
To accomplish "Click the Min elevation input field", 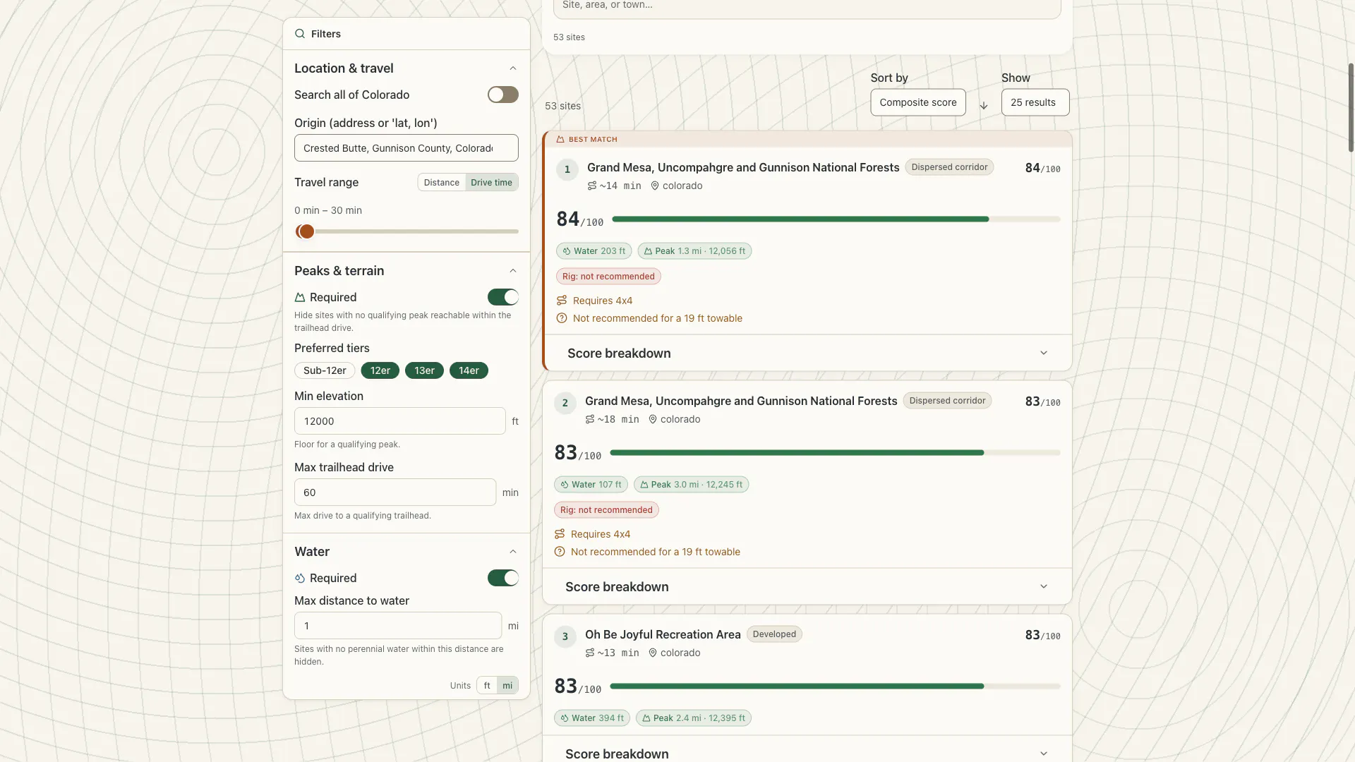I will [400, 421].
